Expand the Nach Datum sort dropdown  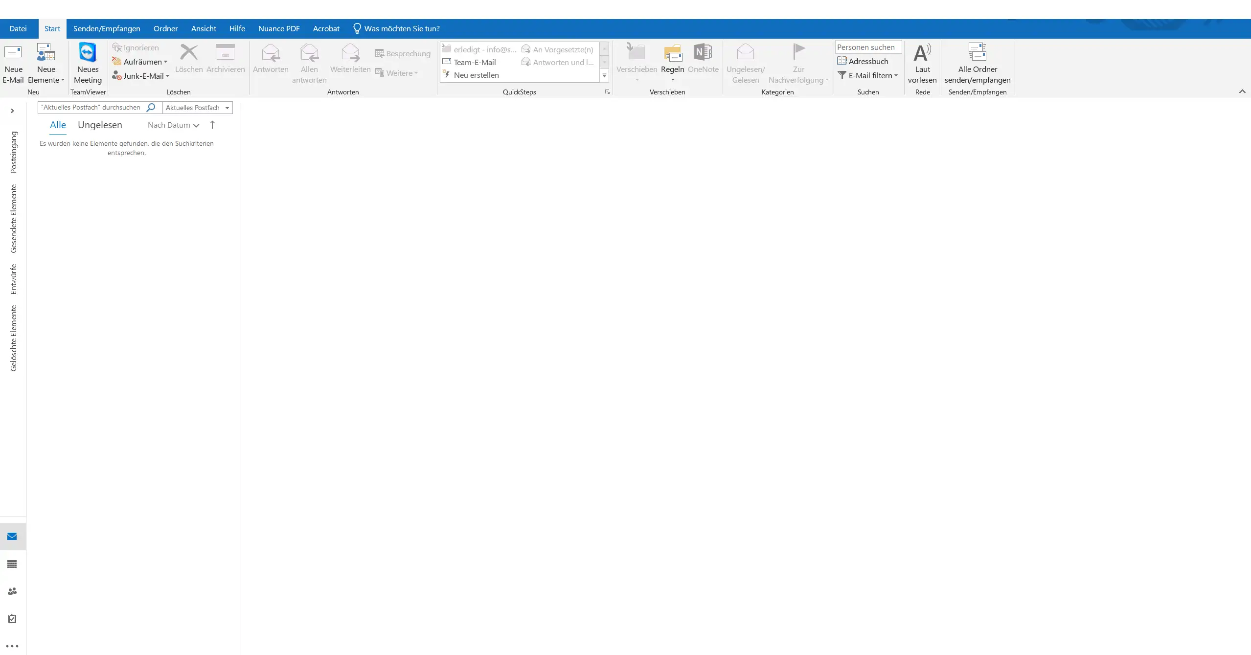point(173,125)
